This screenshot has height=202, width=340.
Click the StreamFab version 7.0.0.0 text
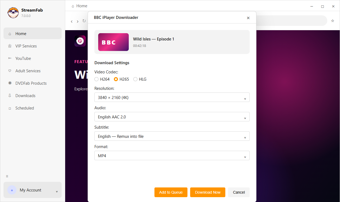[26, 16]
